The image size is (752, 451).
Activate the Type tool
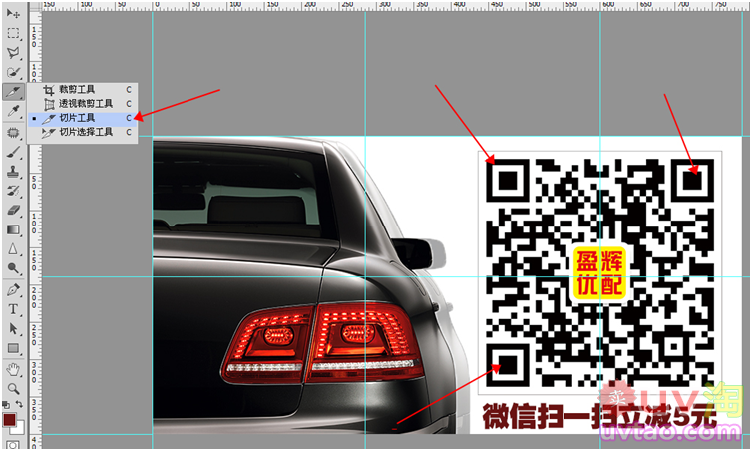click(x=13, y=309)
